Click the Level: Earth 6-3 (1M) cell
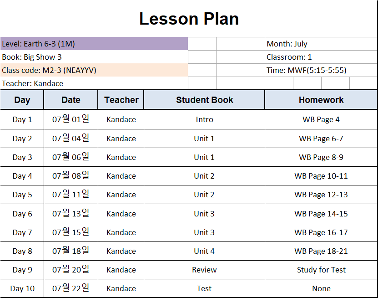The height and width of the screenshot is (298, 378). tap(94, 44)
